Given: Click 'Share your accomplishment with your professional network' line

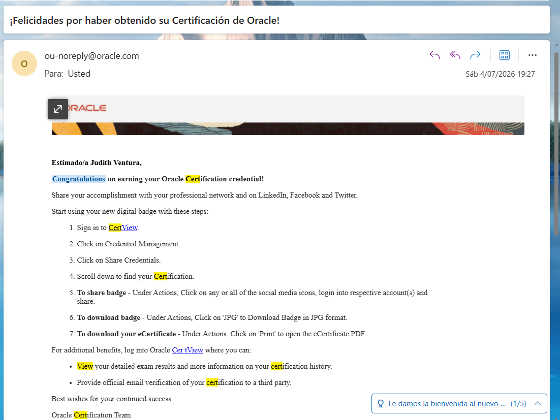Looking at the screenshot, I should pyautogui.click(x=204, y=195).
